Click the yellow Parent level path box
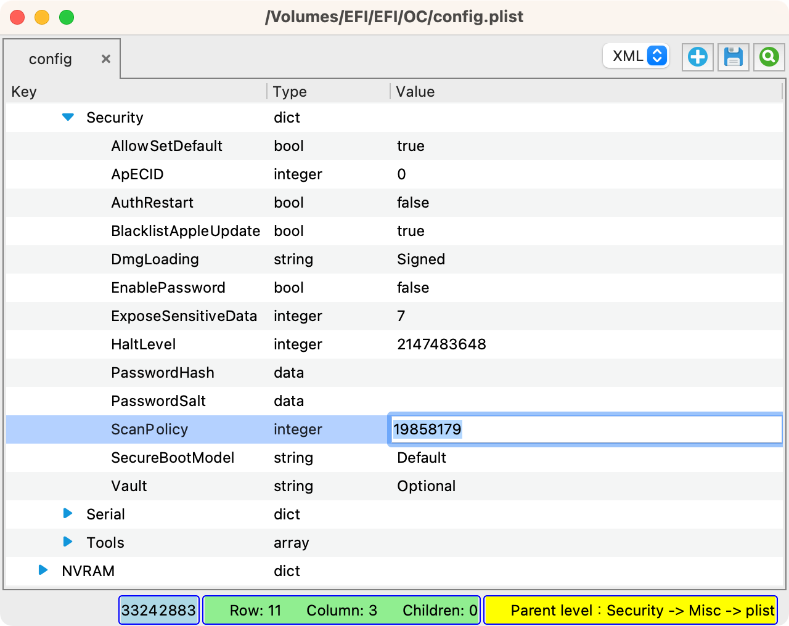Screen dimensions: 789x626 coord(631,610)
